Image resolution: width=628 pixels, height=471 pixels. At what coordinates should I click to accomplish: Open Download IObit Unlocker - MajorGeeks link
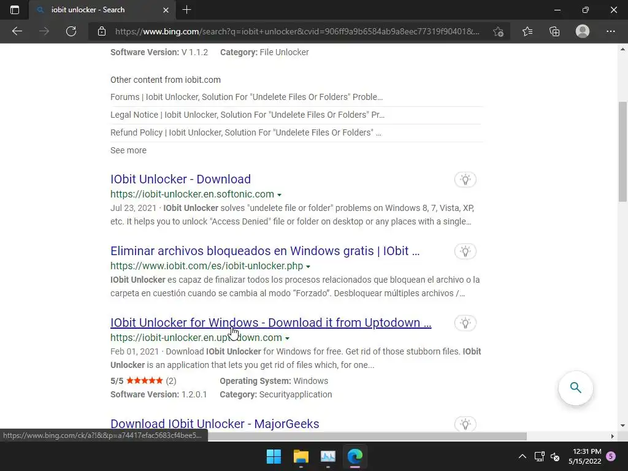pyautogui.click(x=215, y=424)
